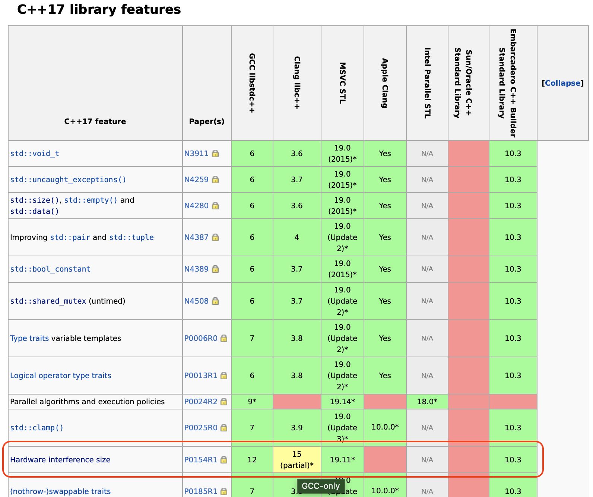Click lock icon beside P0013R1 paper
Image resolution: width=593 pixels, height=497 pixels.
224,376
